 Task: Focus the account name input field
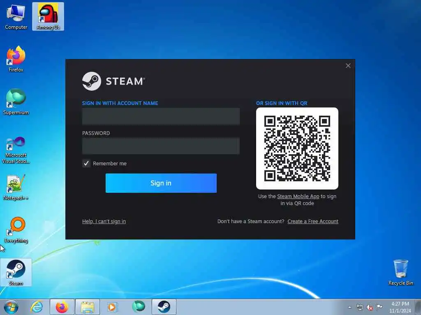pos(161,116)
